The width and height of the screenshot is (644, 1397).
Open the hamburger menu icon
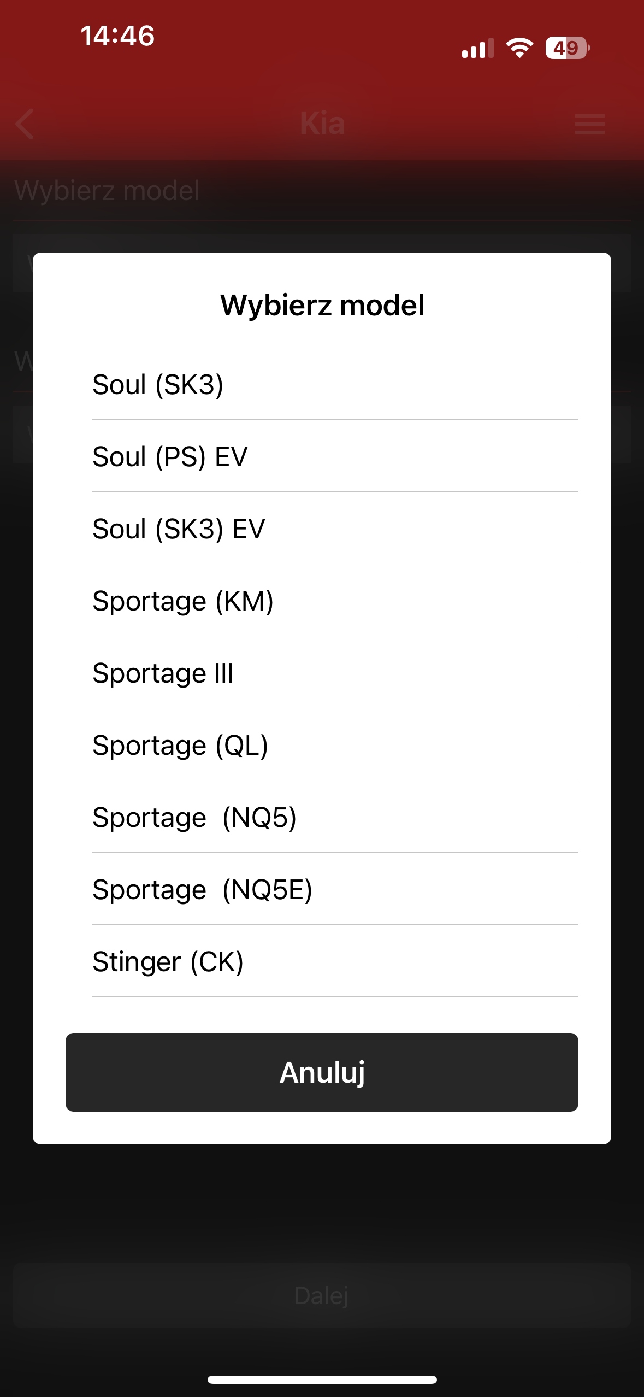tap(590, 124)
